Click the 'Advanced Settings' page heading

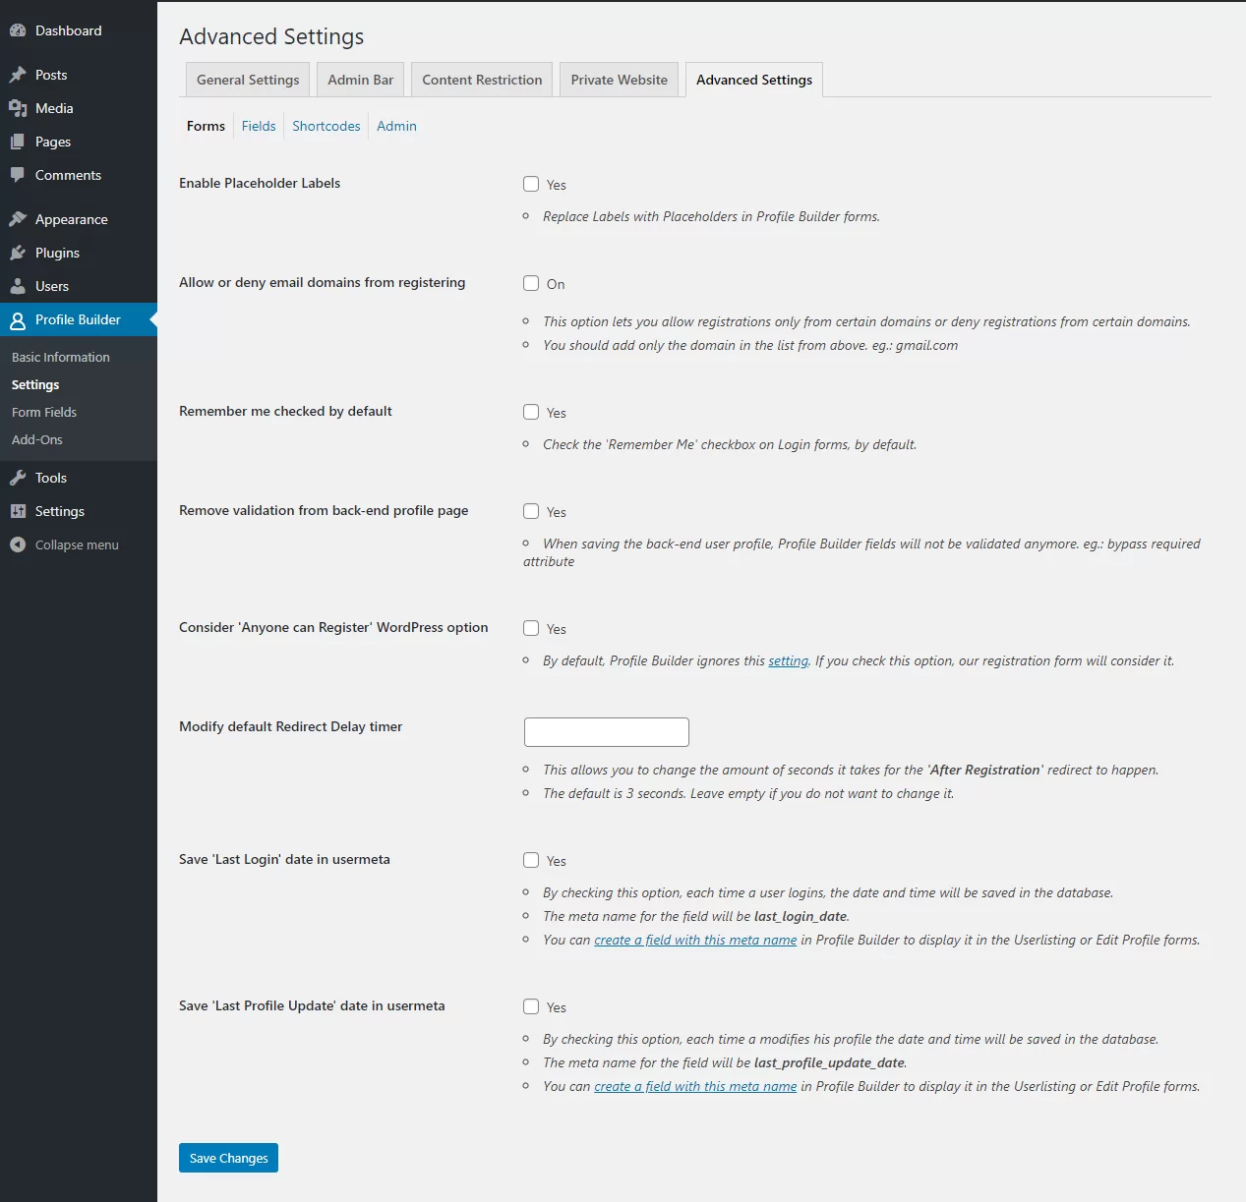(271, 36)
